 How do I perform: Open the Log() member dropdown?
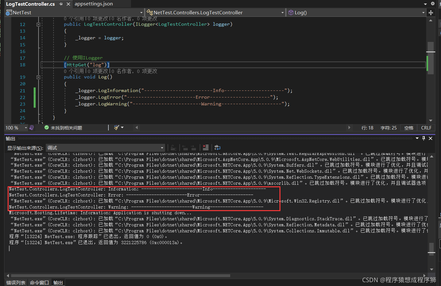click(423, 13)
